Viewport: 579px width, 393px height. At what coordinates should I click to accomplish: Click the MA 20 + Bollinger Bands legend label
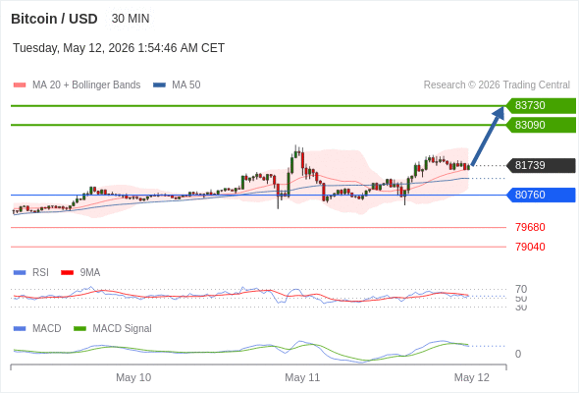[x=86, y=85]
